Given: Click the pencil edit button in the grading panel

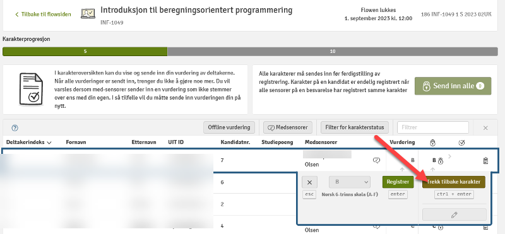Looking at the screenshot, I should pos(454,214).
